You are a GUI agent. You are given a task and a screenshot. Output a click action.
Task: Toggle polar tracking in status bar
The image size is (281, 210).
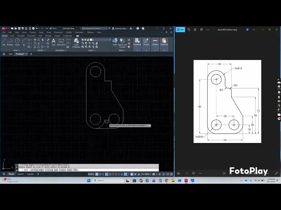tap(110, 174)
